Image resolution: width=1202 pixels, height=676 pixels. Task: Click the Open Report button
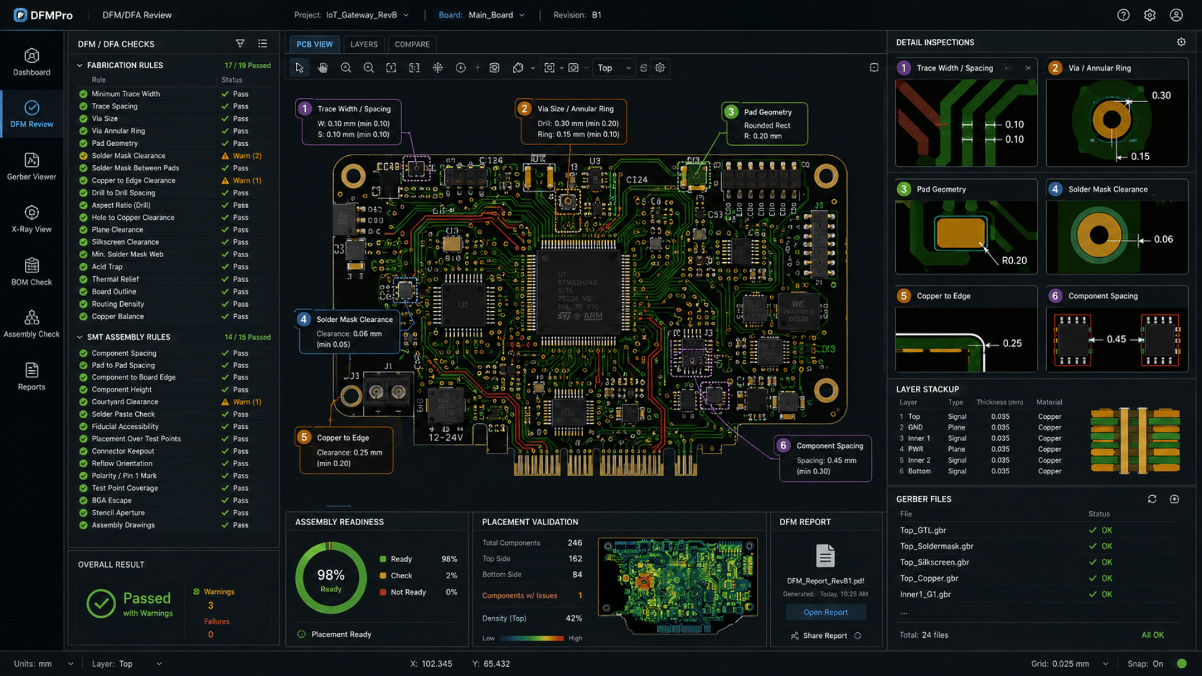coord(826,612)
